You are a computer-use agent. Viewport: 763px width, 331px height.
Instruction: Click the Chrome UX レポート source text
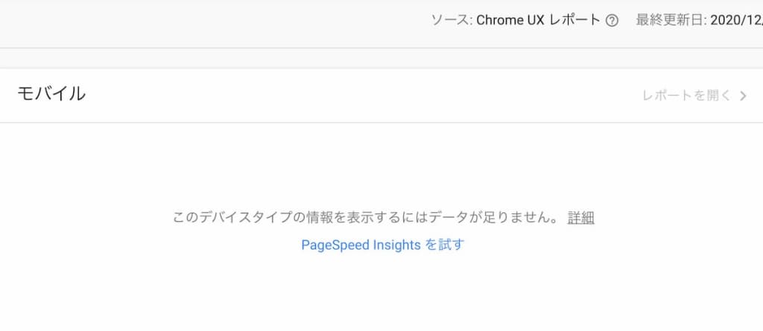[538, 20]
